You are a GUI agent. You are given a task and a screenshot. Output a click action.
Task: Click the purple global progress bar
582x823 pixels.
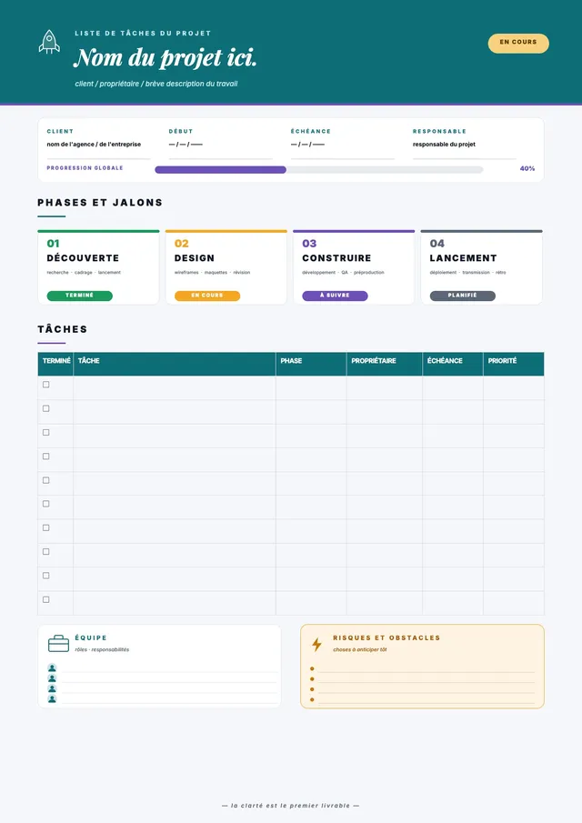(x=220, y=169)
